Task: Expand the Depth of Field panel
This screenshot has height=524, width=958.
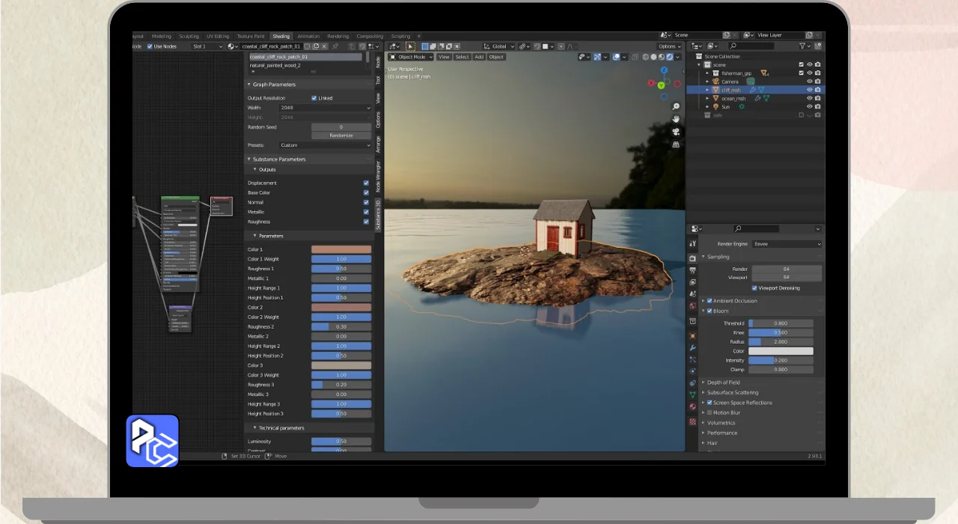Action: pos(723,383)
